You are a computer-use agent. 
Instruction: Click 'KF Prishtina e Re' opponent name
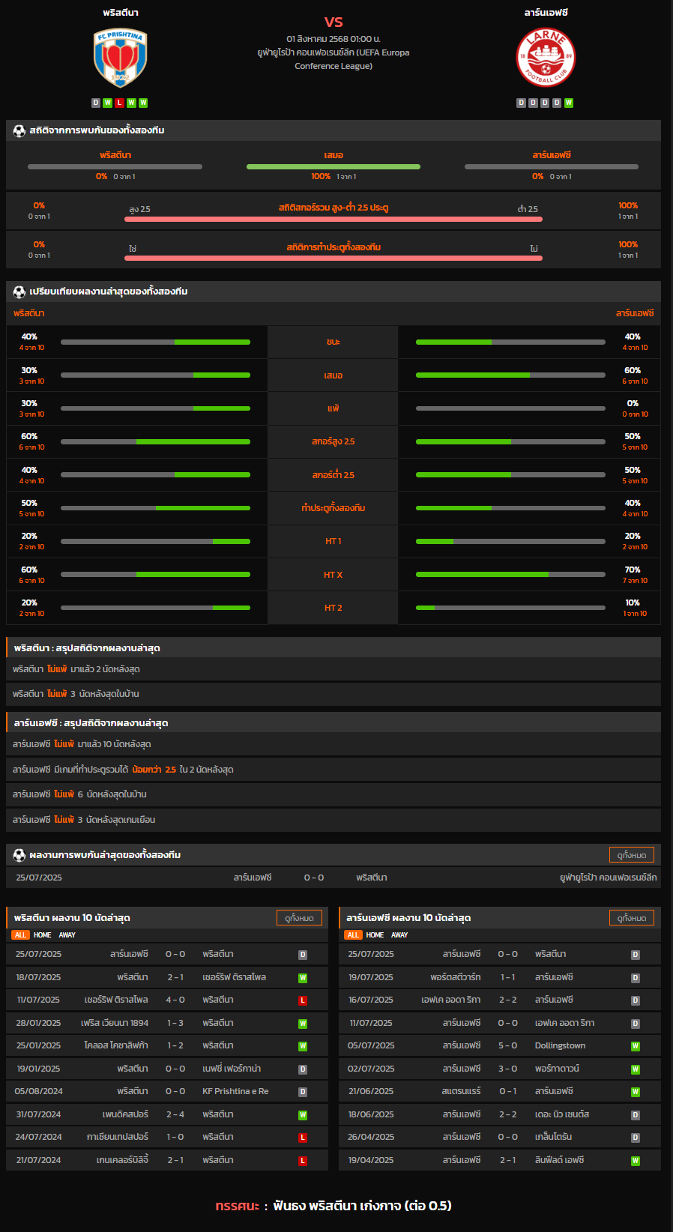coord(235,1092)
